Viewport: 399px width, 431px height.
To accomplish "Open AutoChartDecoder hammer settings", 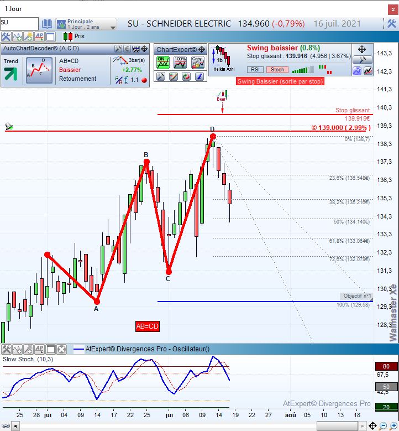I will [x=118, y=49].
